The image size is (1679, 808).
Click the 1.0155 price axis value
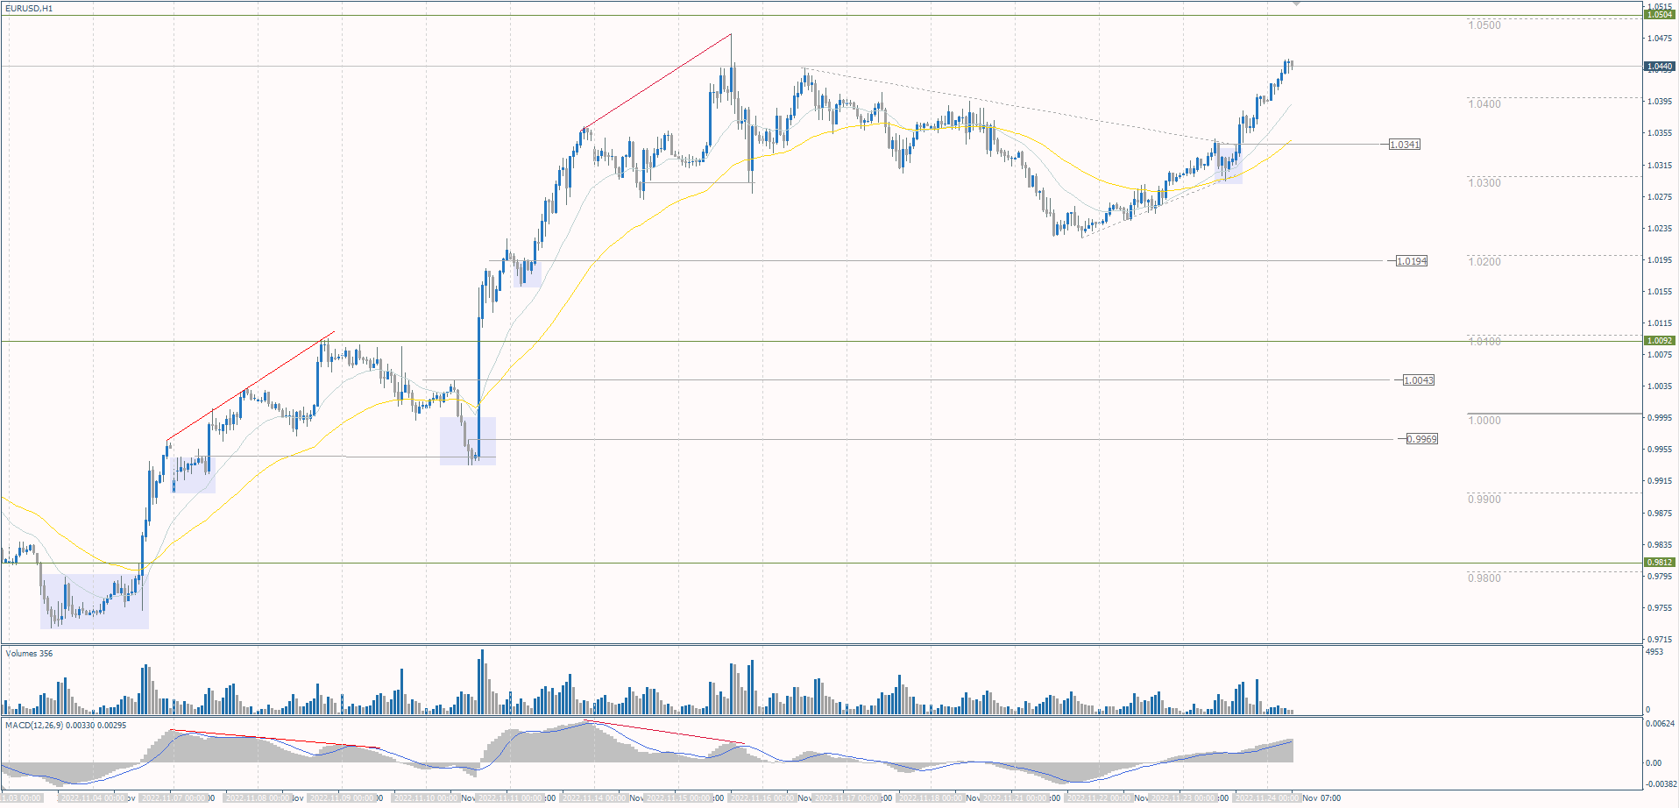(1660, 292)
